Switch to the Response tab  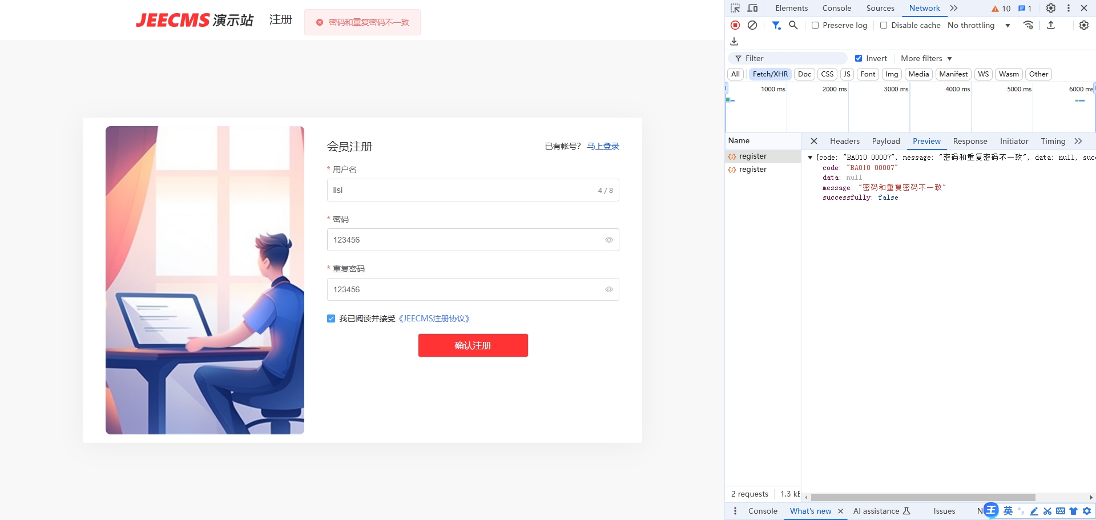970,141
